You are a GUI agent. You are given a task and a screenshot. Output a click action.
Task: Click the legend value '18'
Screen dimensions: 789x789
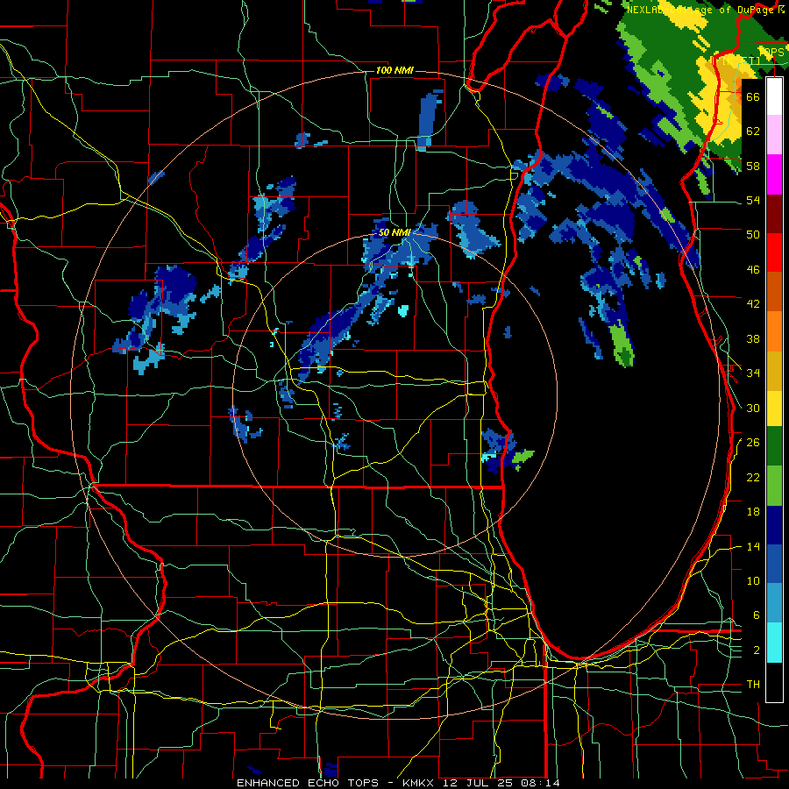coord(753,512)
